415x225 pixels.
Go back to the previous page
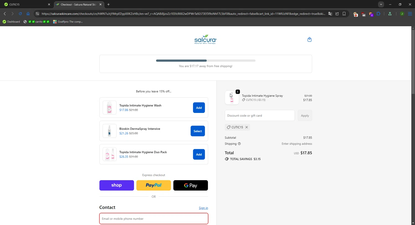click(x=5, y=14)
